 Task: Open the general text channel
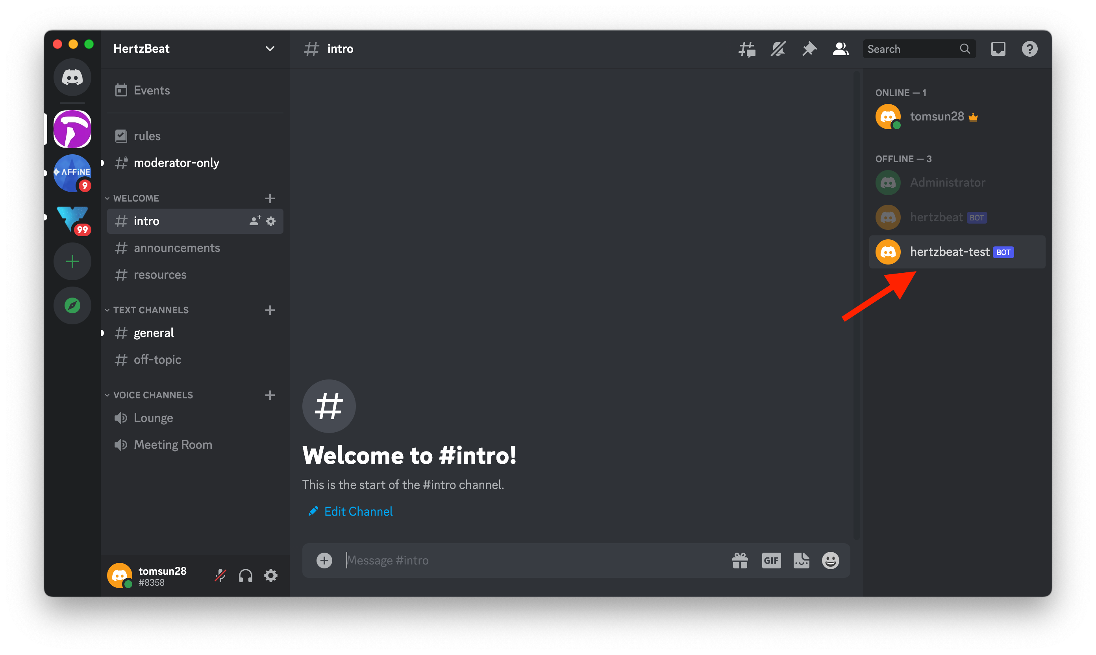coord(154,333)
